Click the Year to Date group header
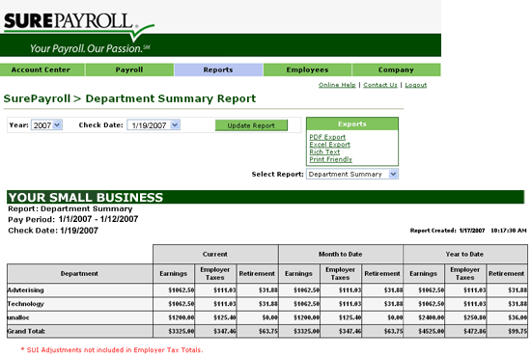 tap(464, 254)
